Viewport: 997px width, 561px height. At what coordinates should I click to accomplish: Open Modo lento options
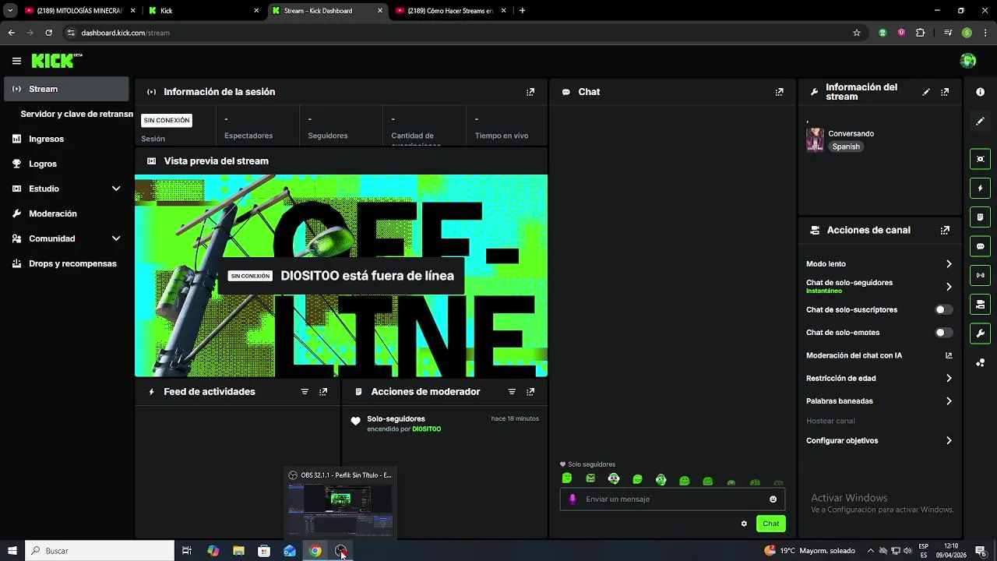coord(879,264)
